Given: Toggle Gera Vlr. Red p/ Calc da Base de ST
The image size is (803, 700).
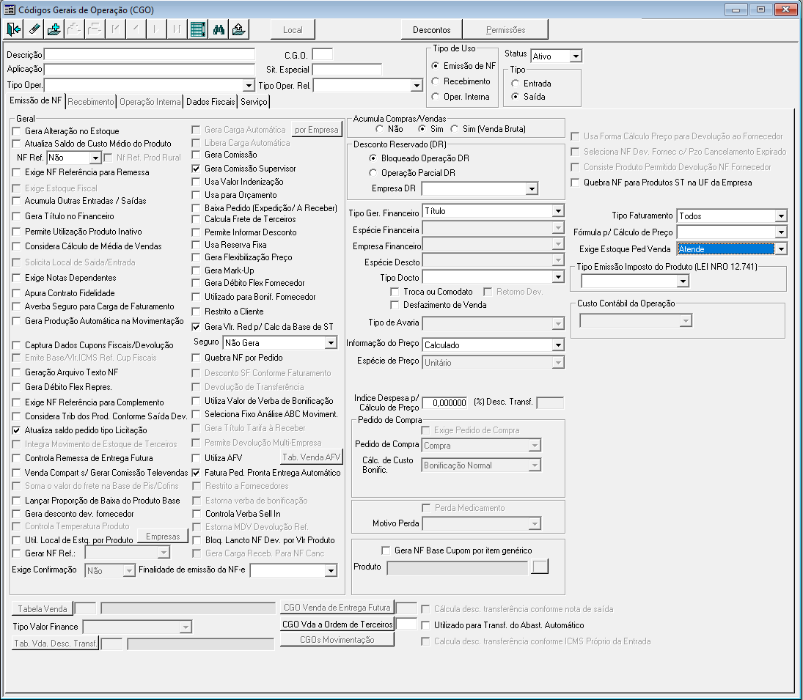Looking at the screenshot, I should 196,327.
